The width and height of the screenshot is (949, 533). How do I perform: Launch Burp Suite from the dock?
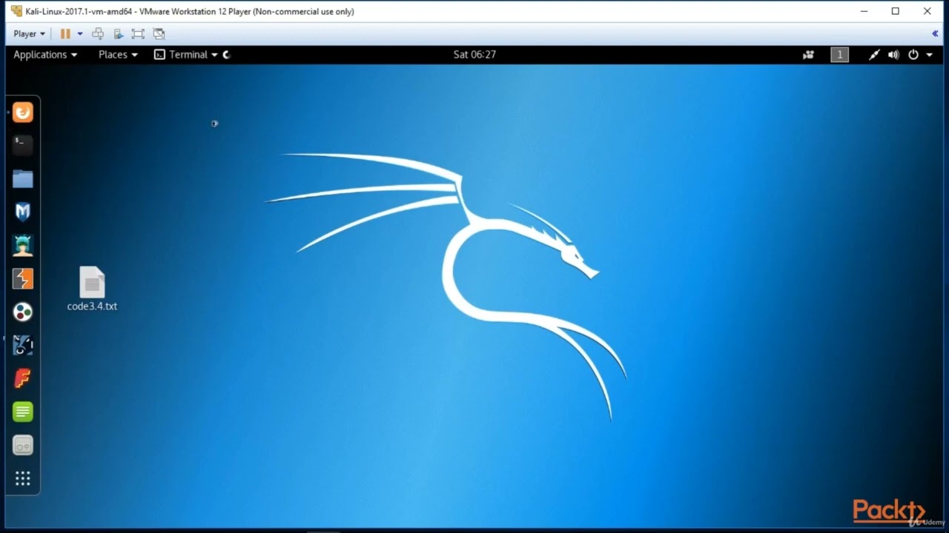click(23, 278)
